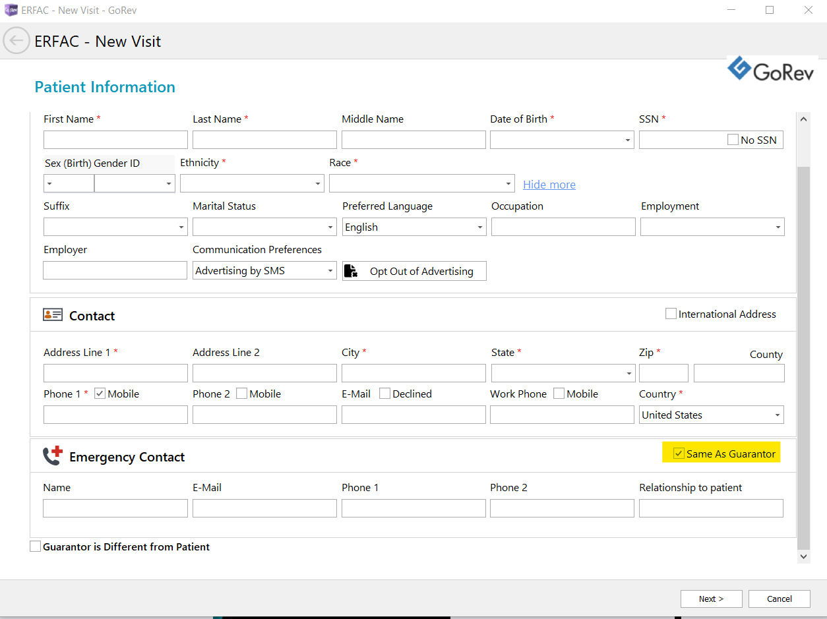The width and height of the screenshot is (827, 619).
Task: Uncheck Phone 1 Mobile checkbox
Action: point(100,394)
